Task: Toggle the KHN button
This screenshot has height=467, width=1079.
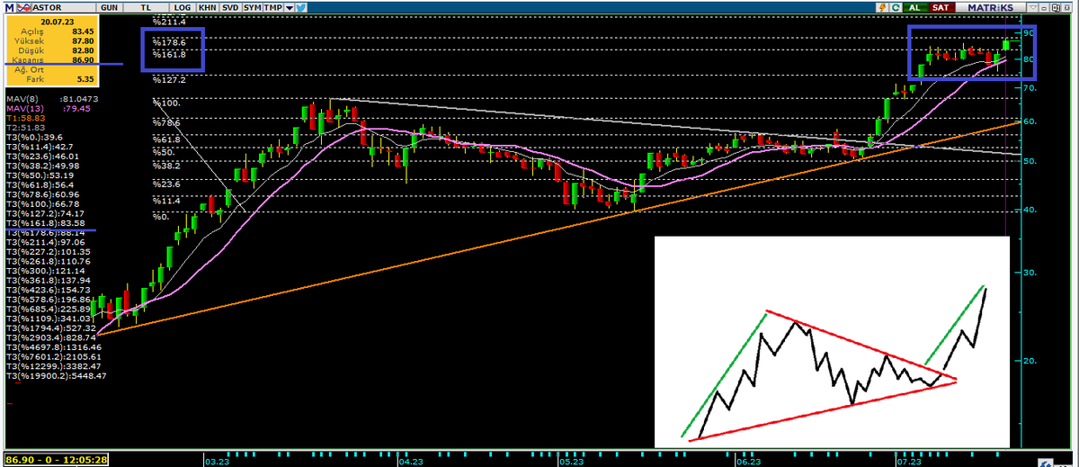Action: click(x=207, y=6)
